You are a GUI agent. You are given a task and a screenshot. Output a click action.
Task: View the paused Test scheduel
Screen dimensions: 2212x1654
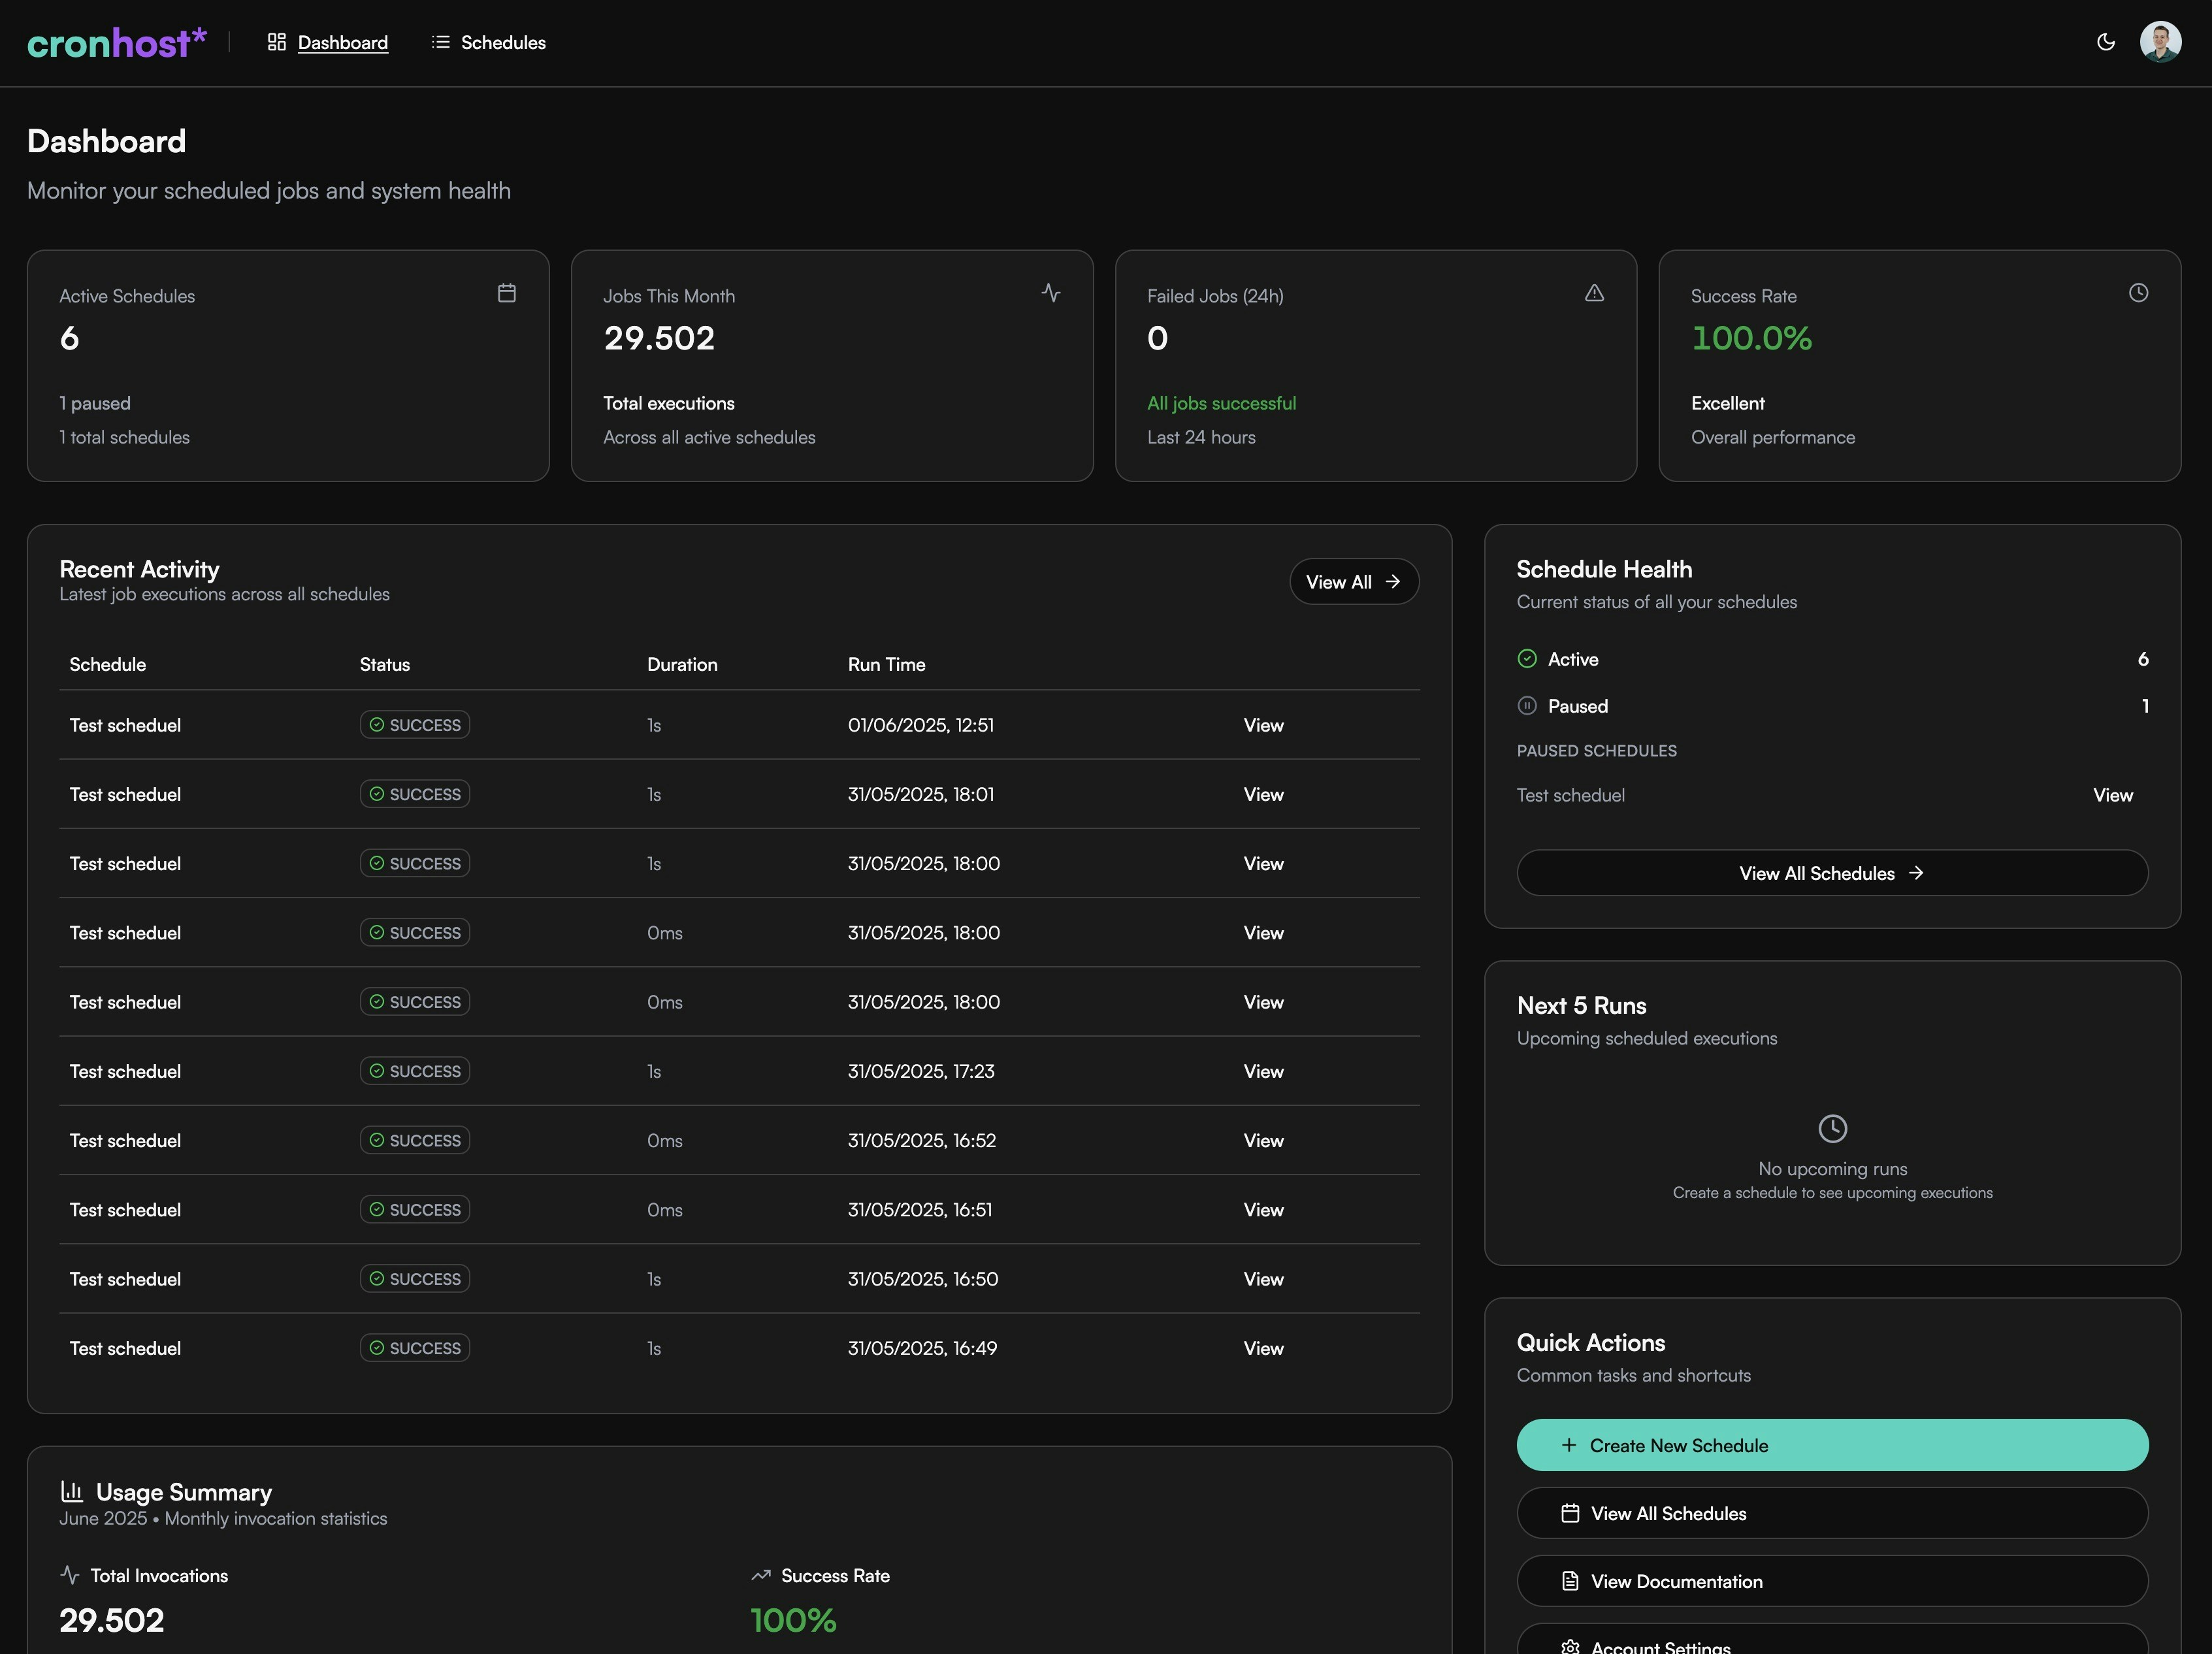pyautogui.click(x=2112, y=795)
